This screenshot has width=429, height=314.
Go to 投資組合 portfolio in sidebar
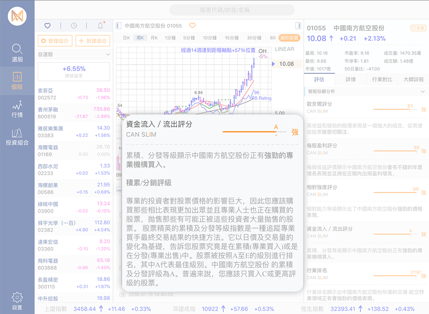pyautogui.click(x=17, y=136)
